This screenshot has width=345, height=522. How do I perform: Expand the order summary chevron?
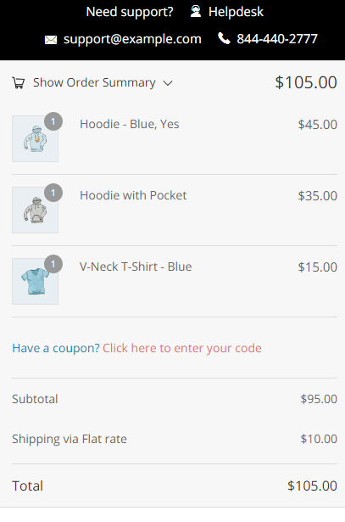pos(168,83)
